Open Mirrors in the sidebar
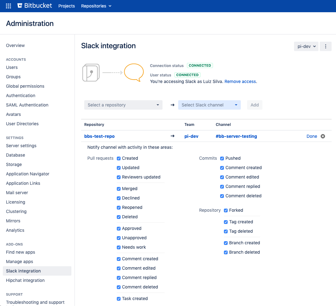This screenshot has height=306, width=336. (13, 221)
